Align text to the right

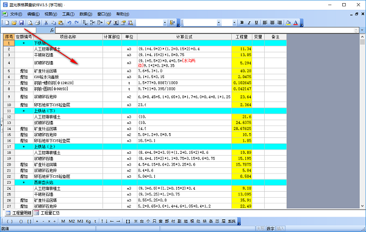pos(279,23)
